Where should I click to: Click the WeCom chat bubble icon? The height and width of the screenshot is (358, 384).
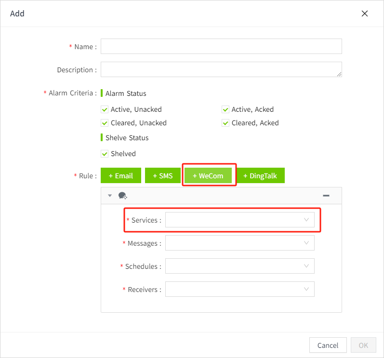[x=122, y=196]
